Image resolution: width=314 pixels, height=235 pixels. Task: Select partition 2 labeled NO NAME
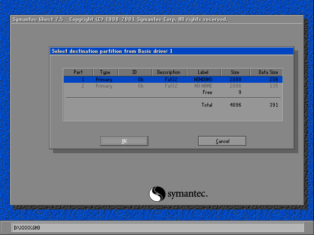point(173,86)
